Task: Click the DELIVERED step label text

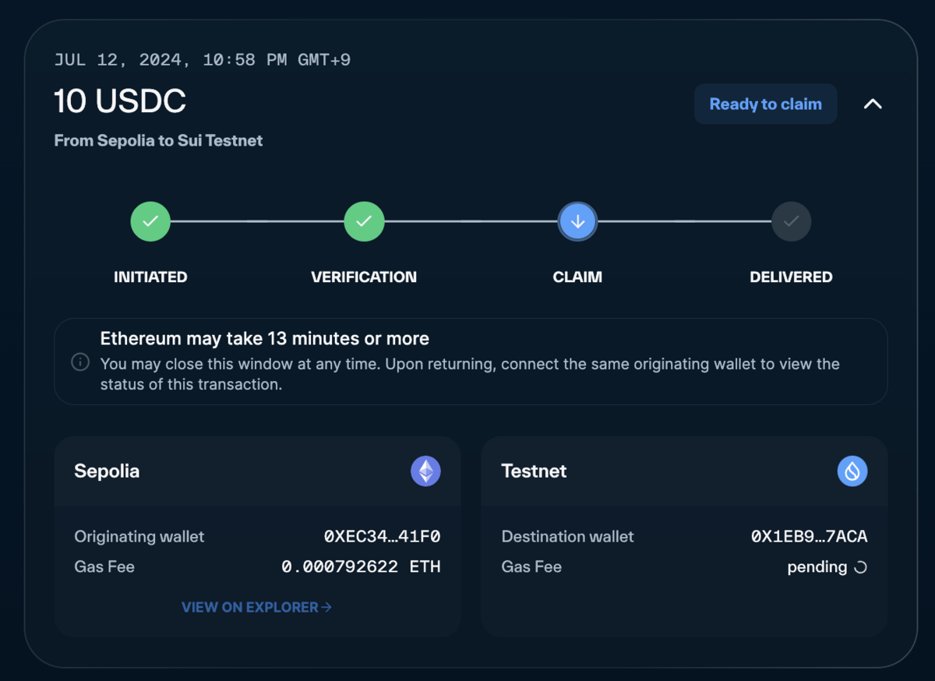Action: (x=791, y=277)
